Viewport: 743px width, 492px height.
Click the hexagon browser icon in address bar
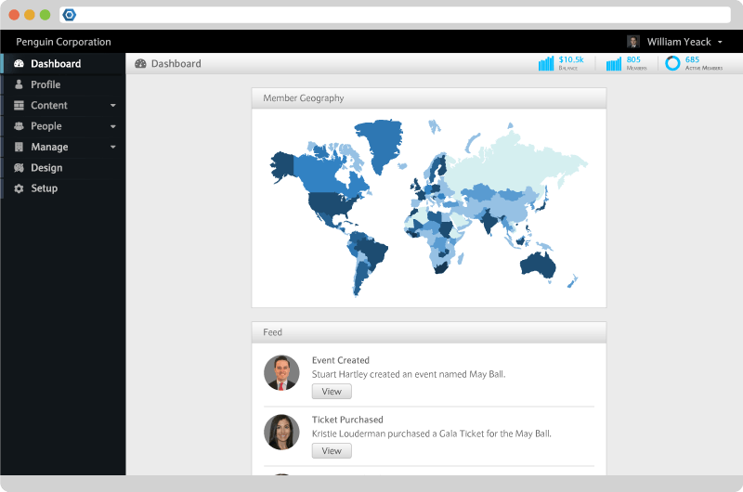pyautogui.click(x=69, y=15)
